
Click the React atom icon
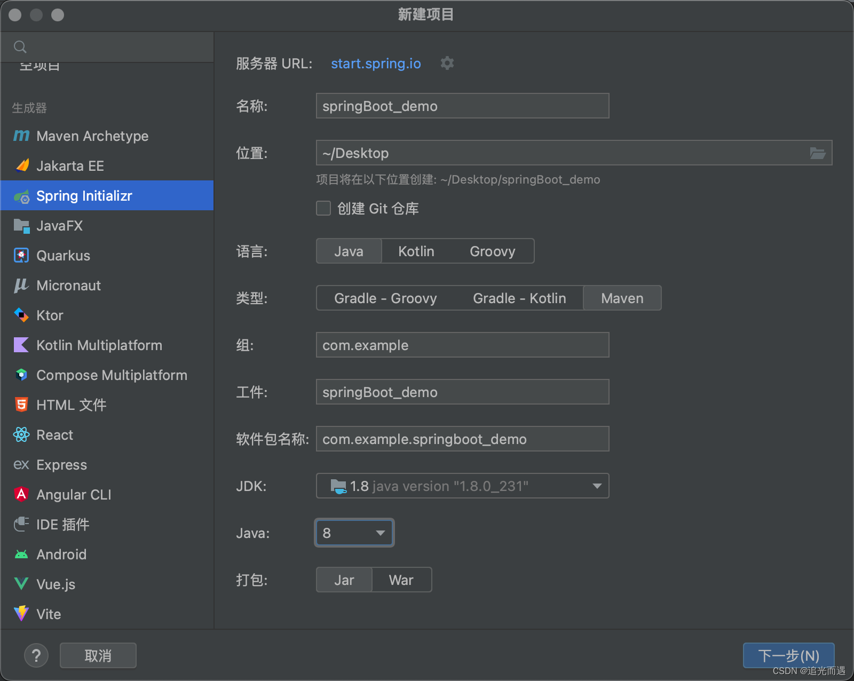(21, 435)
